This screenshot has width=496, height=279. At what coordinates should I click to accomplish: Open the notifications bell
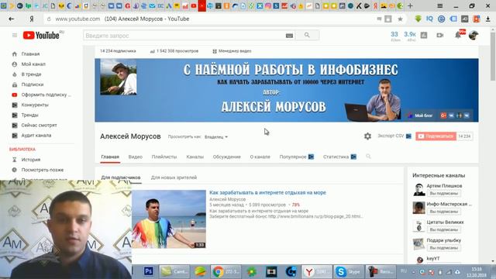coord(458,35)
